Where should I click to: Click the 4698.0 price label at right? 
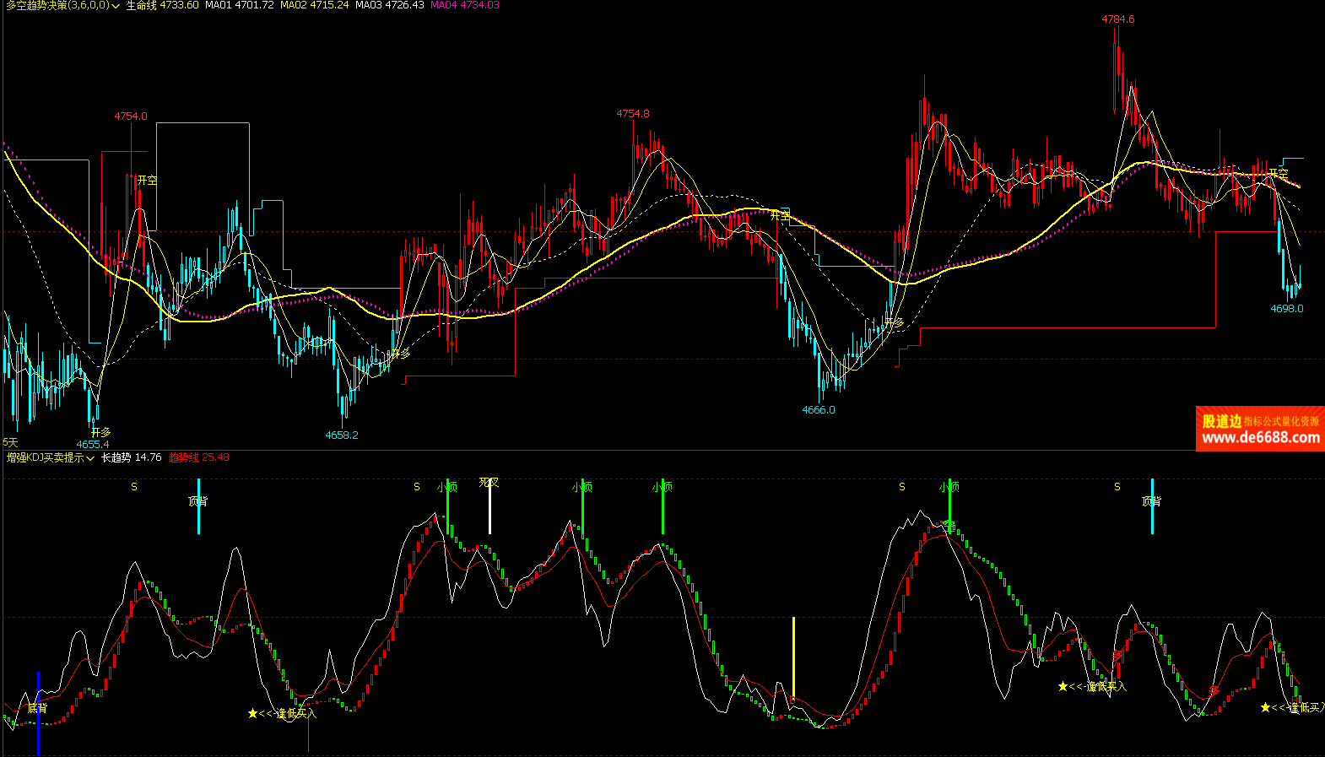point(1286,309)
